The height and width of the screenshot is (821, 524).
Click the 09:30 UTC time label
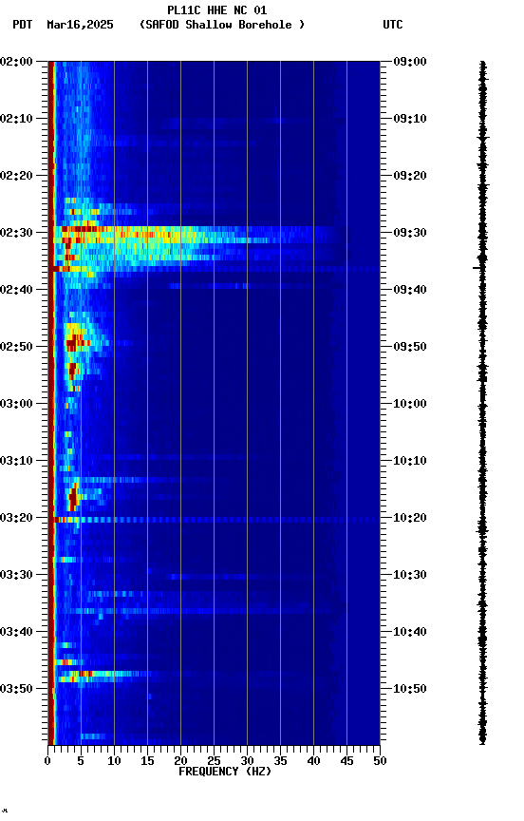[410, 233]
